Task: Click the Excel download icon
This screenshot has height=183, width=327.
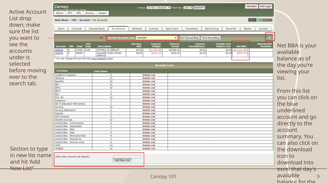Action: pyautogui.click(x=270, y=38)
